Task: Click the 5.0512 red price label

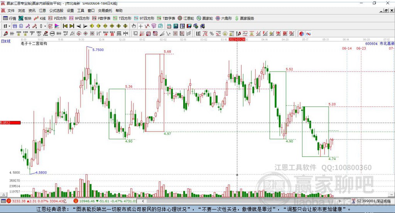Action: (10, 123)
